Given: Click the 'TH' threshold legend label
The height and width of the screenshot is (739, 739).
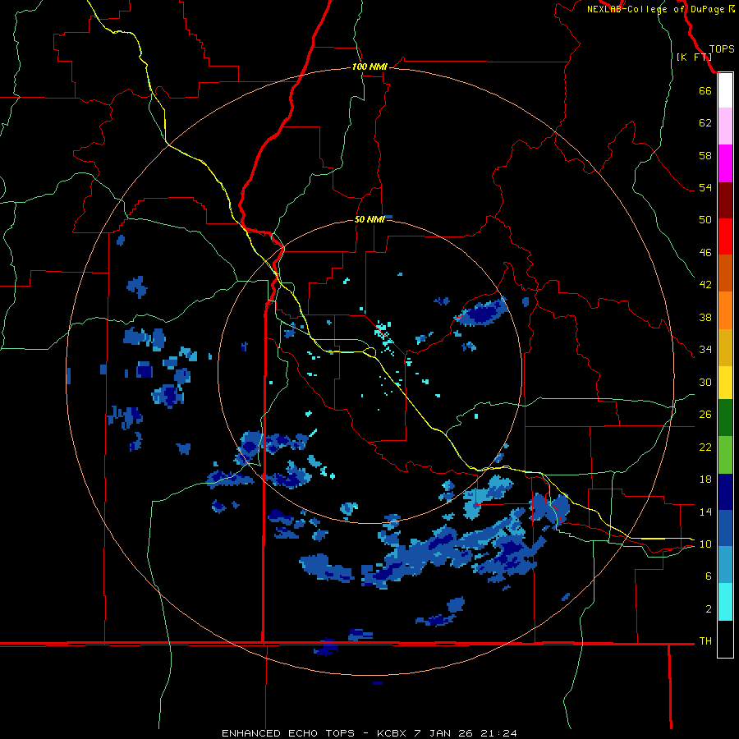Looking at the screenshot, I should pyautogui.click(x=705, y=641).
